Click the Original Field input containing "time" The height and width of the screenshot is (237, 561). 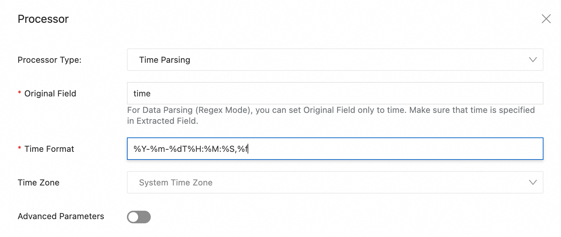tap(334, 93)
